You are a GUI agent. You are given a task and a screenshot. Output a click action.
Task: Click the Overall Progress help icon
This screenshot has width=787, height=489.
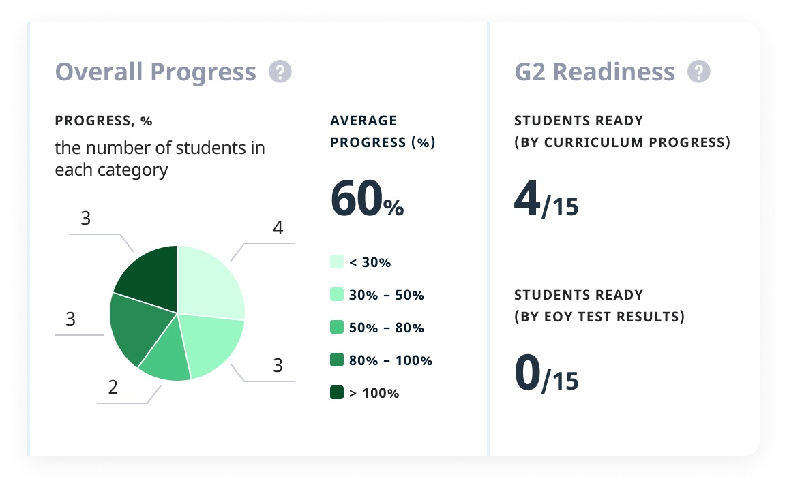[x=280, y=72]
